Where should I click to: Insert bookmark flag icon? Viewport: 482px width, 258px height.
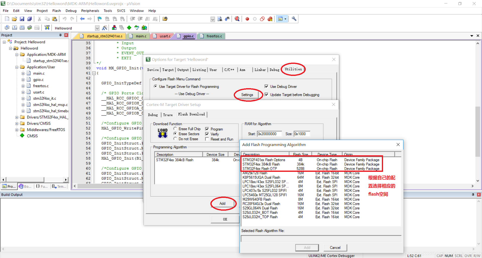pyautogui.click(x=100, y=19)
